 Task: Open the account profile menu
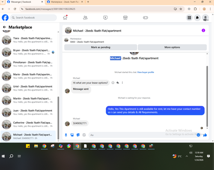tap(205, 18)
